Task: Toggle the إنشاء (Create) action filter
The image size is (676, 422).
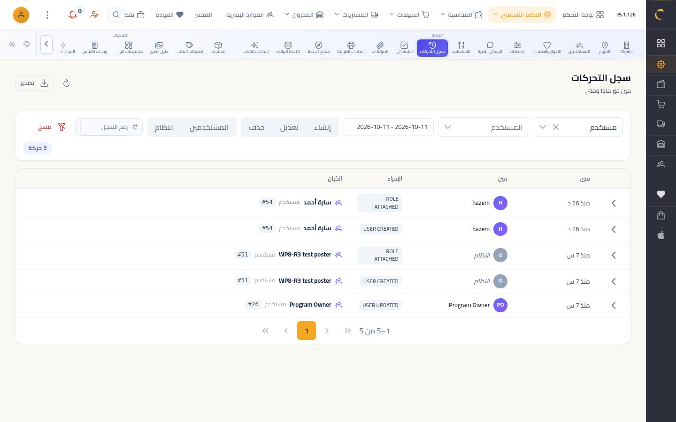Action: coord(323,127)
